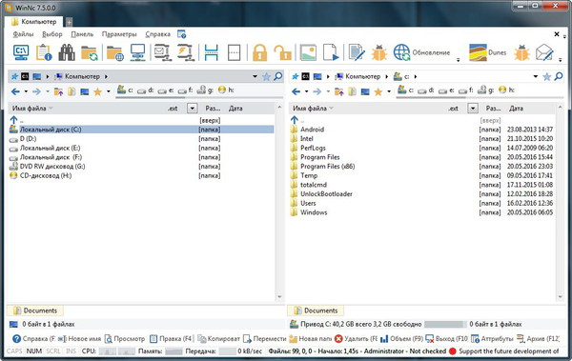The image size is (572, 361).
Task: Toggle the NUM indicator in status bar
Action: click(x=34, y=351)
